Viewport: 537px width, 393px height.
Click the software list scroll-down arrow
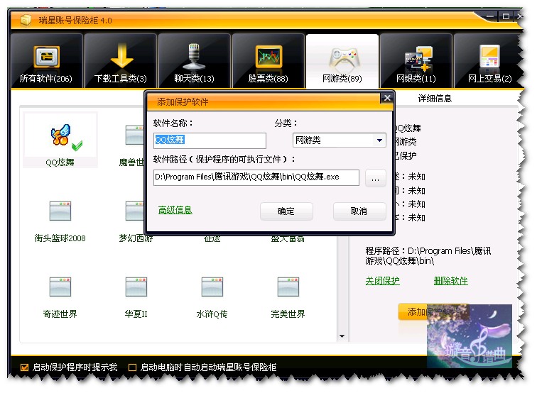click(342, 336)
